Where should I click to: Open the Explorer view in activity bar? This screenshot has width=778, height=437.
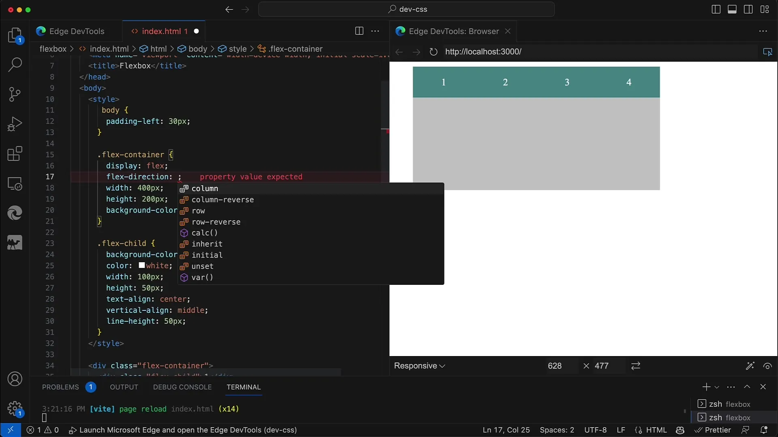click(x=15, y=35)
